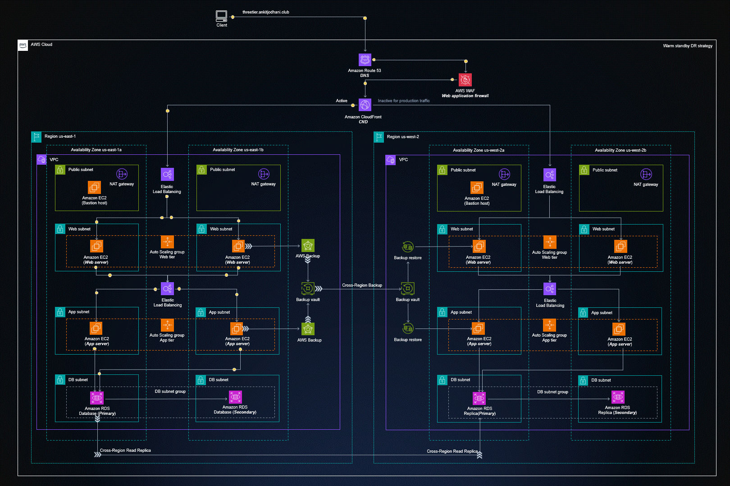
Task: Click the threetier.ankitjodhani.club domain label
Action: click(266, 12)
